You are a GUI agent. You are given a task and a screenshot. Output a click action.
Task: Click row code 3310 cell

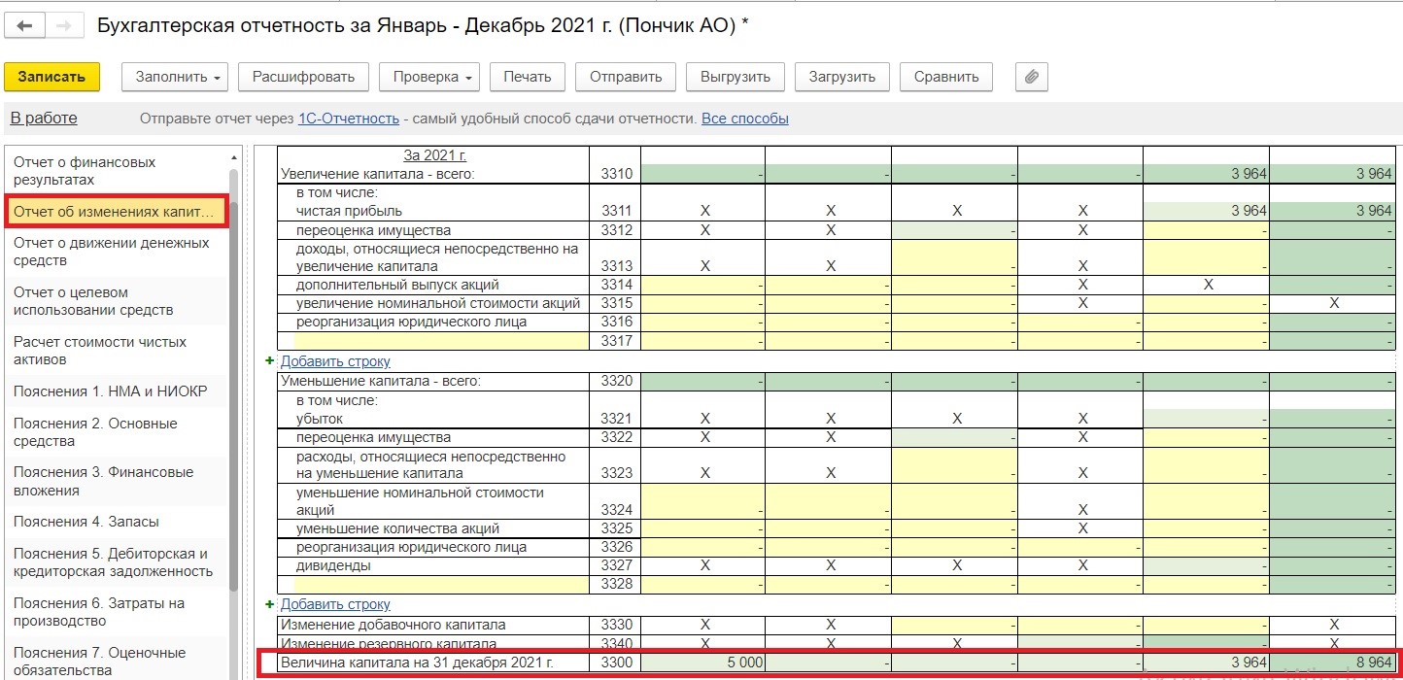[x=615, y=175]
